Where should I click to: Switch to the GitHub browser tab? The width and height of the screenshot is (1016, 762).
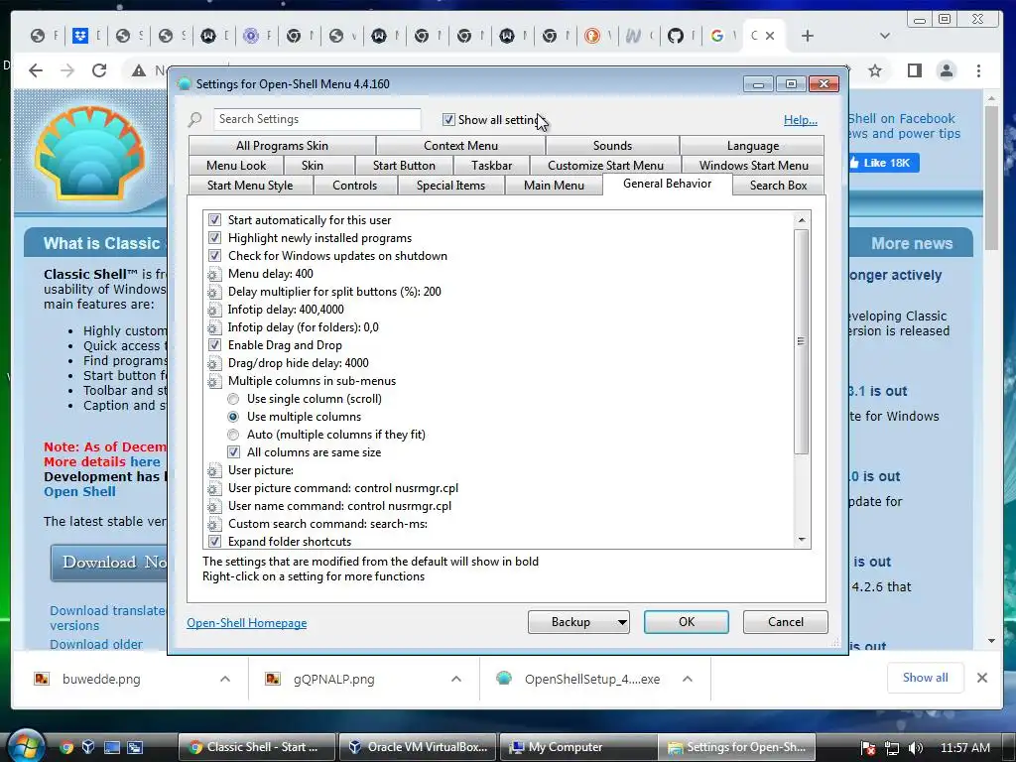675,36
